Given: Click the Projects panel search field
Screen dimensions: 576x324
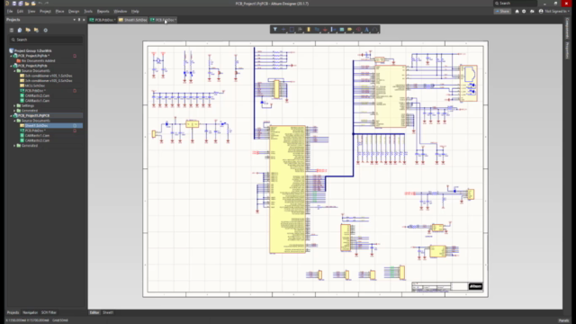Looking at the screenshot, I should [x=46, y=40].
